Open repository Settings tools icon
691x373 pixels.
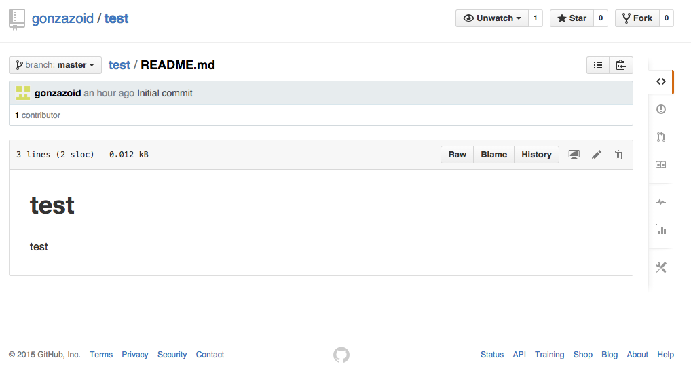point(660,267)
